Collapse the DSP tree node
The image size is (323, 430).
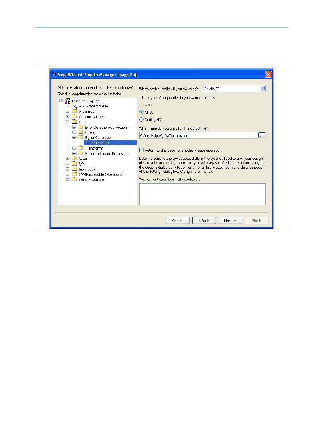[67, 121]
